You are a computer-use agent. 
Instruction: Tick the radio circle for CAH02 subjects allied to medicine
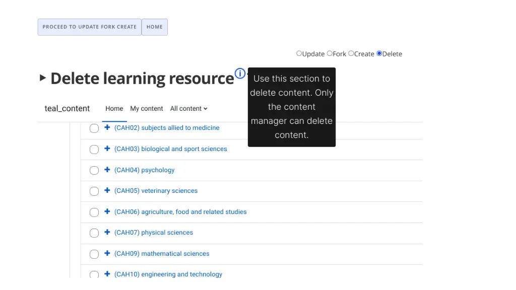coord(94,128)
